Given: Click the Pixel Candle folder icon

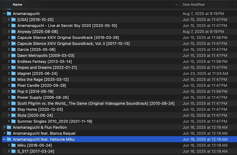Looking at the screenshot, I should [13, 86].
